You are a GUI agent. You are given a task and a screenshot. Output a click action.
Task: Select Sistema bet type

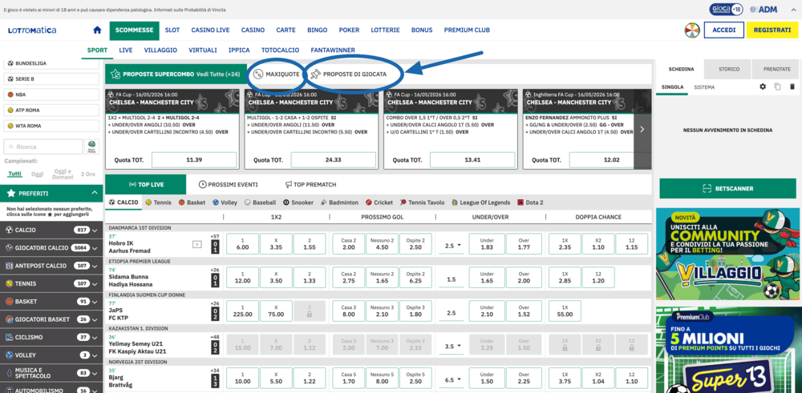point(704,87)
